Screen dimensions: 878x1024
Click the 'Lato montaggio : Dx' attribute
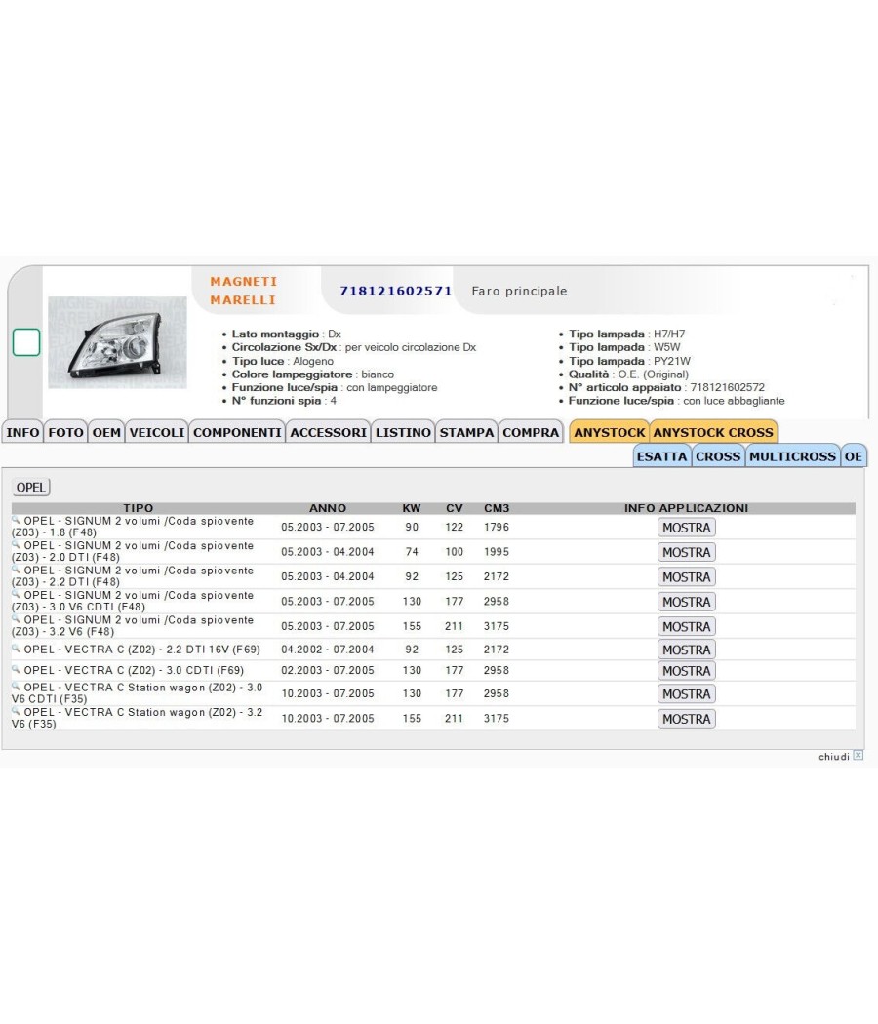(x=286, y=334)
